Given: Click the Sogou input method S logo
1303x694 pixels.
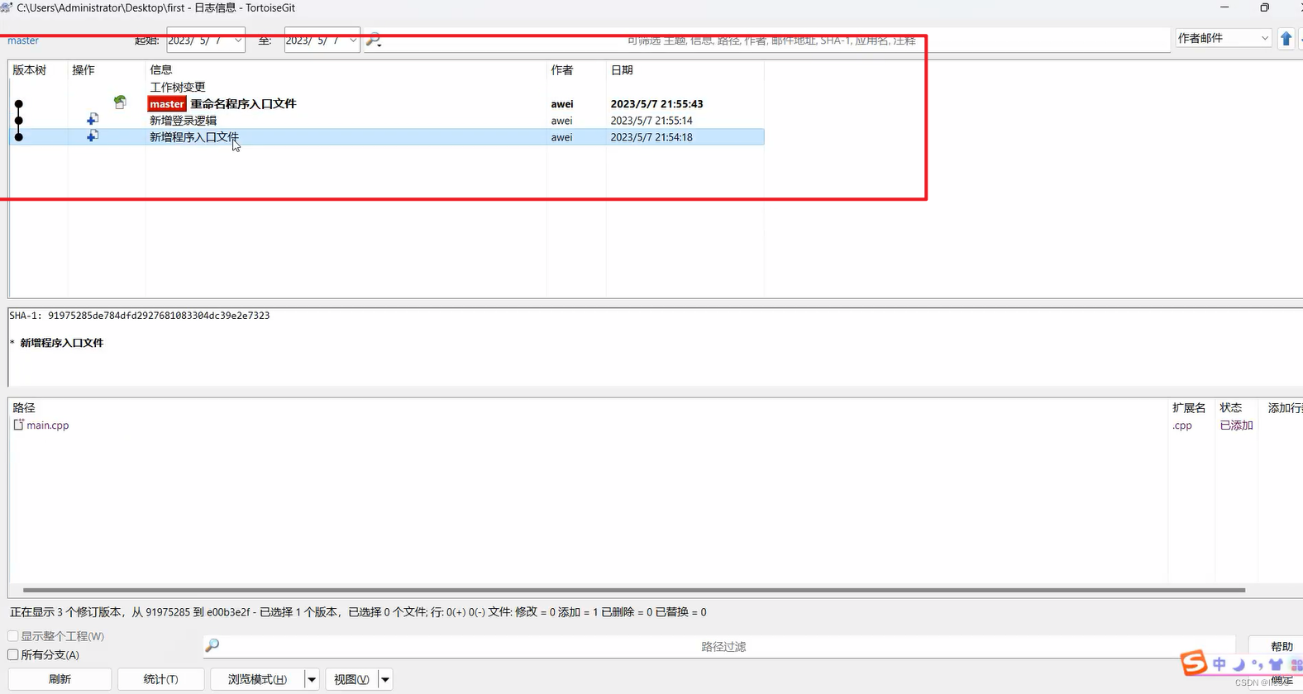Looking at the screenshot, I should [x=1194, y=663].
